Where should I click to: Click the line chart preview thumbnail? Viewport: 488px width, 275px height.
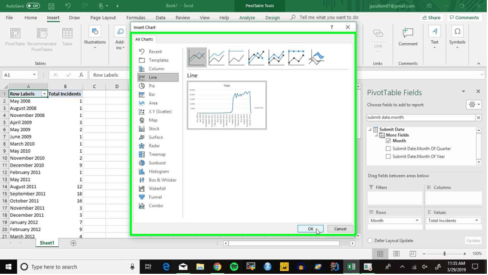[x=227, y=105]
